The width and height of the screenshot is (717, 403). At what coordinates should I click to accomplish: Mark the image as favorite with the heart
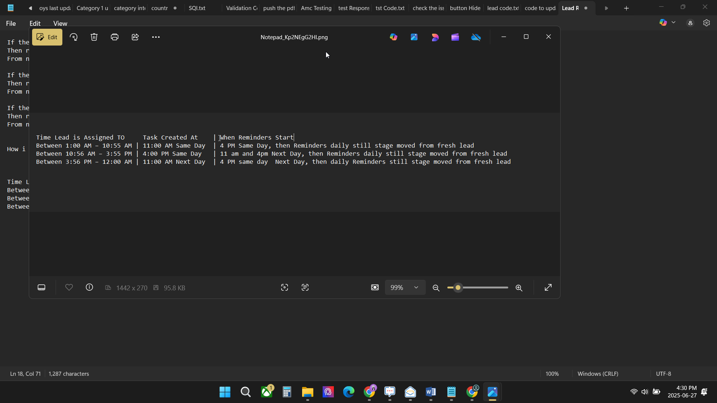[69, 288]
